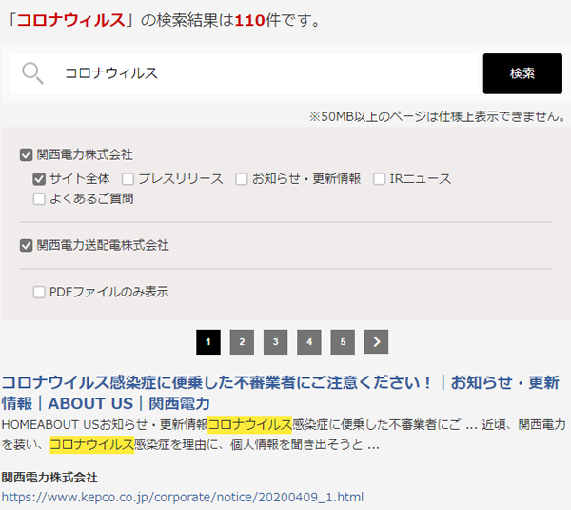
Task: Go to results page 5
Action: pos(343,342)
